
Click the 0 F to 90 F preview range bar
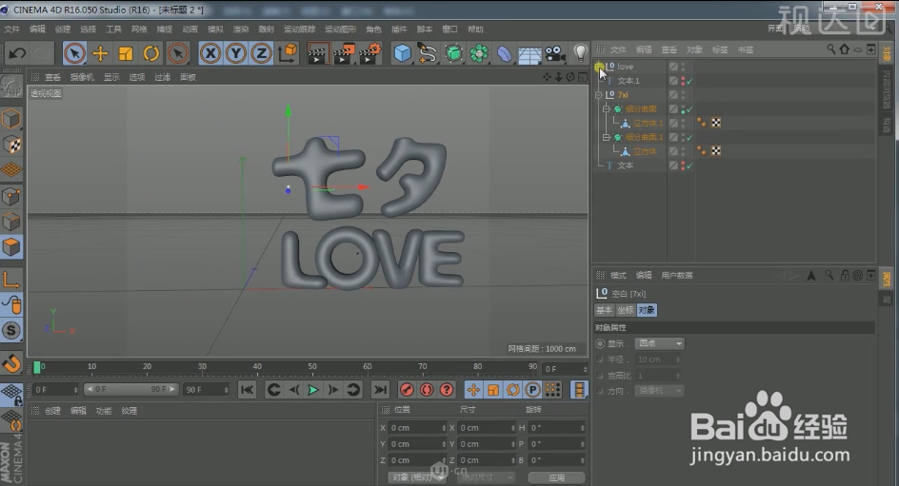131,389
